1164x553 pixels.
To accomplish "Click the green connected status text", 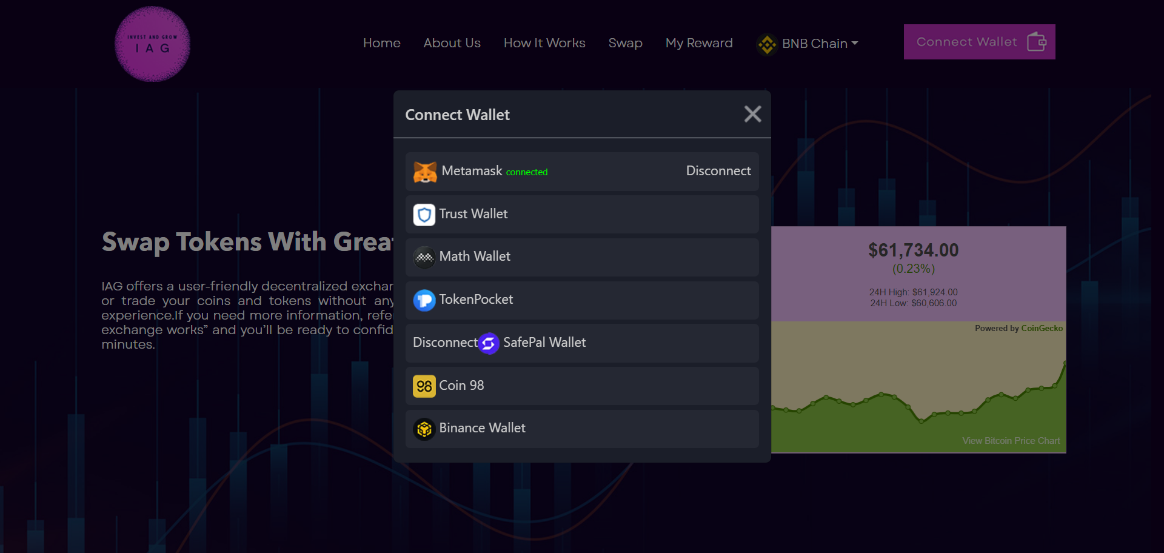I will (527, 172).
